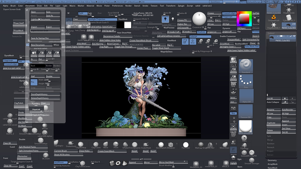Screen dimensions: 301x169
Task: Select the ClayBuildup brush icon
Action: 81,145
